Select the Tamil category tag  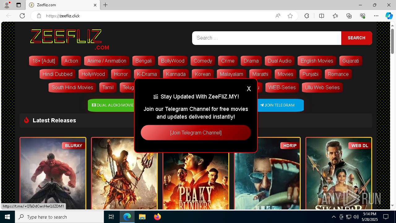click(108, 87)
